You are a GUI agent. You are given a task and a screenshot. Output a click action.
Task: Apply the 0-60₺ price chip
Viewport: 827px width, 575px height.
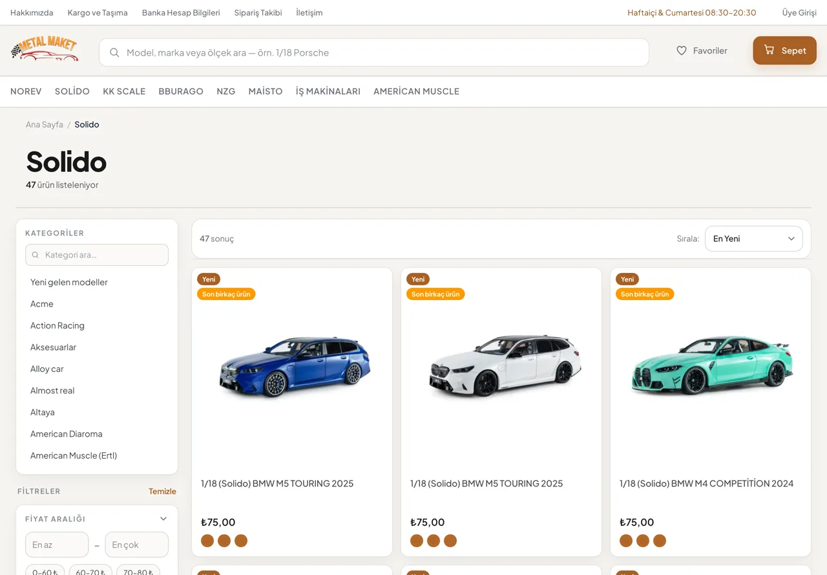coord(45,572)
